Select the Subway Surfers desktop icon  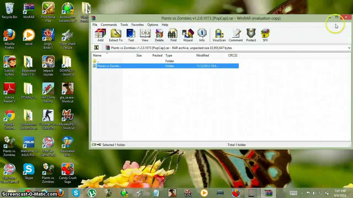tap(9, 66)
